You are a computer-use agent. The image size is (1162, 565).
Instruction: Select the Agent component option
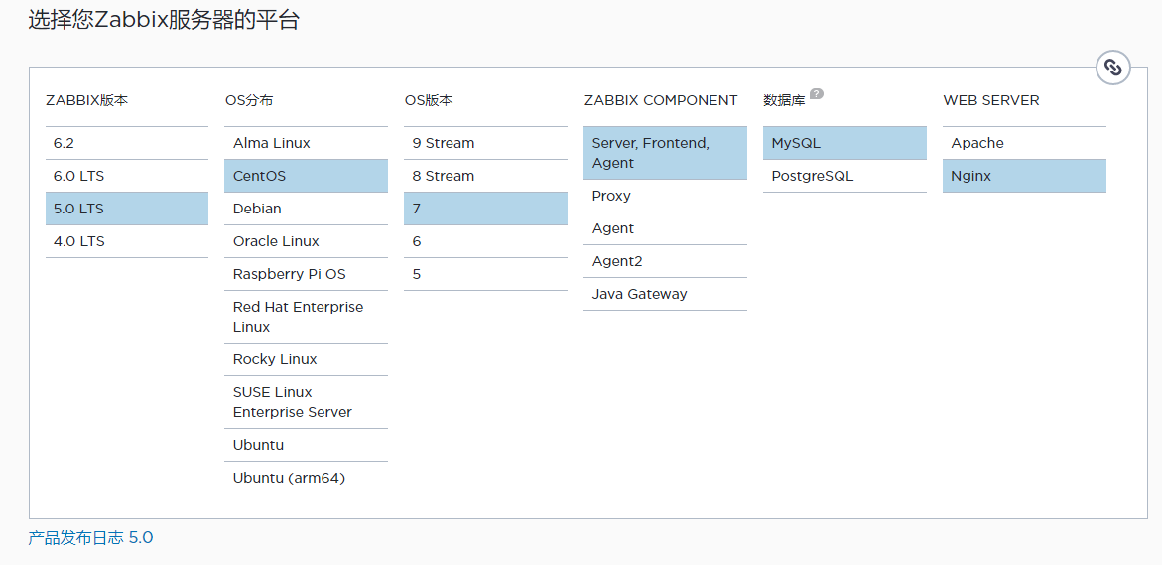pyautogui.click(x=665, y=228)
